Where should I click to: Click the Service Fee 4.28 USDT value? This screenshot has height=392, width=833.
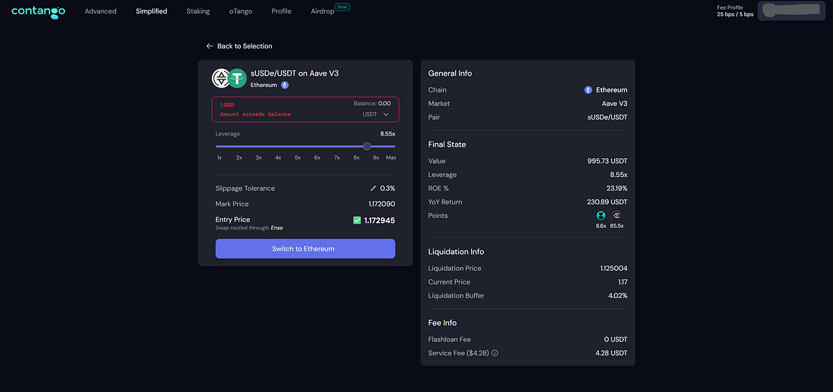click(611, 353)
